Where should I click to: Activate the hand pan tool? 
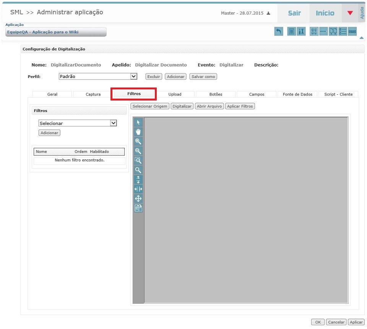click(x=138, y=132)
